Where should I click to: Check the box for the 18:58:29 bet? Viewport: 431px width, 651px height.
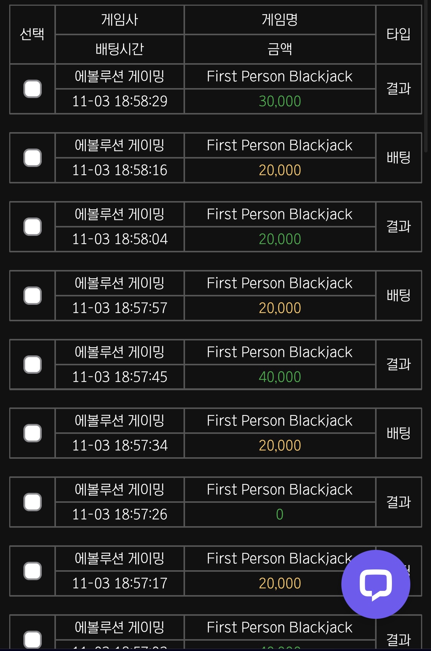[33, 89]
